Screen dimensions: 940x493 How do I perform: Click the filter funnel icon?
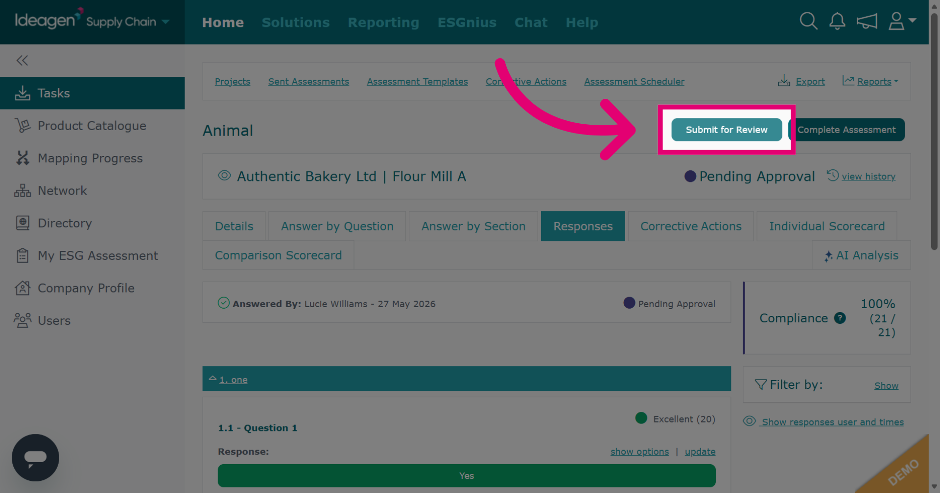760,384
